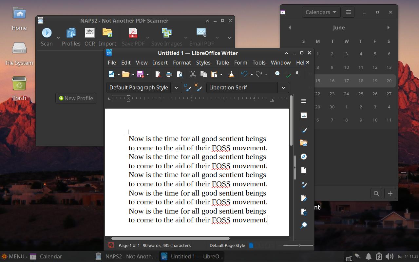Screen dimensions: 419x262
Task: Open the hamburger menu in Calendar header
Action: (349, 12)
